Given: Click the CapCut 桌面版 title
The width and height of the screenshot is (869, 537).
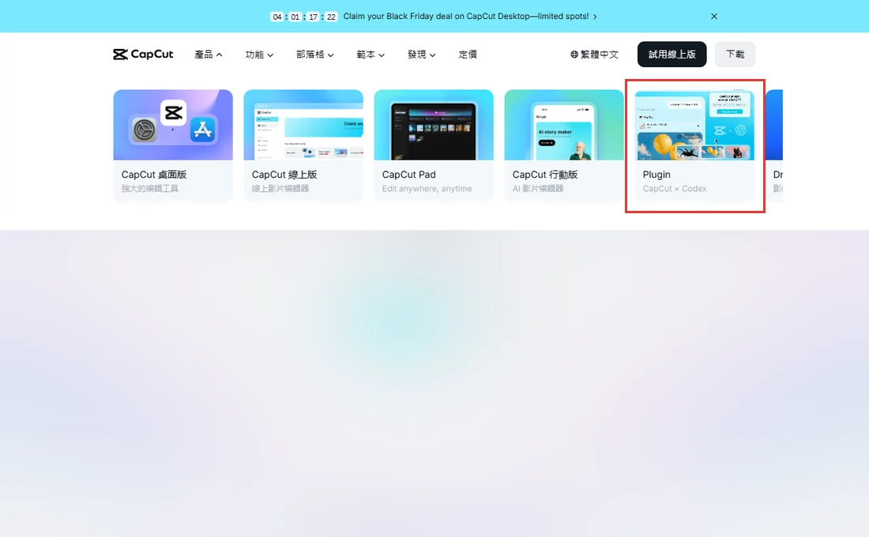Looking at the screenshot, I should pyautogui.click(x=154, y=175).
